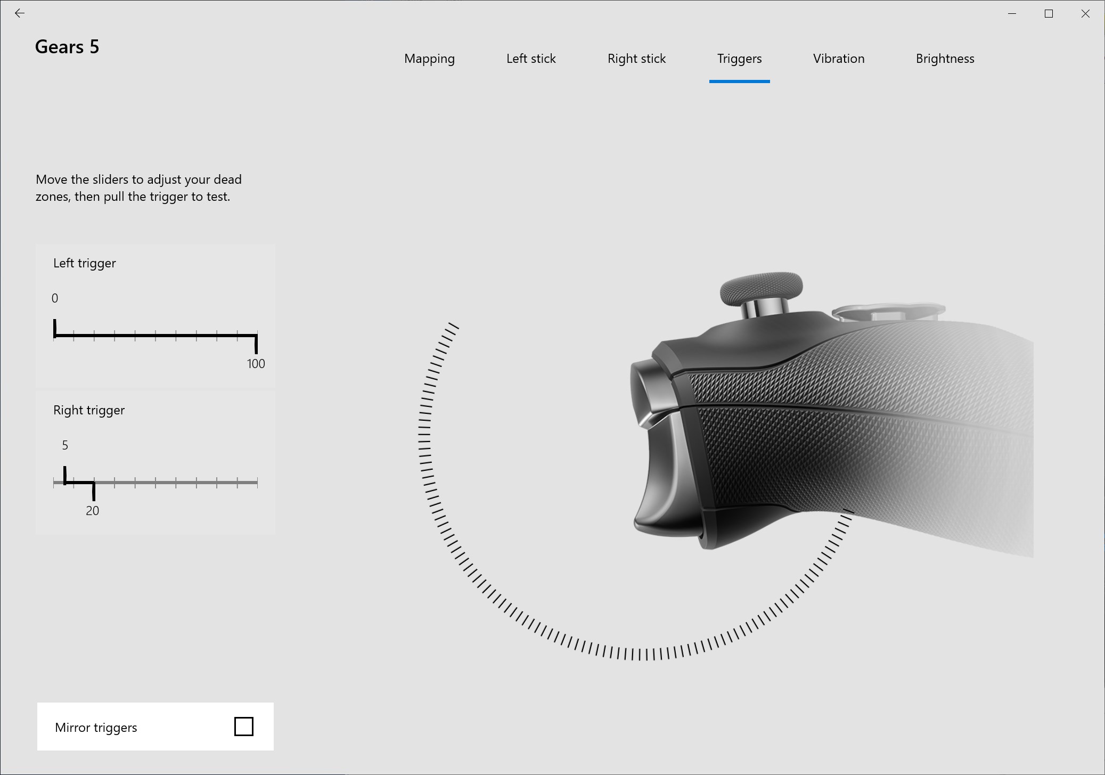Open the Right stick settings tab
This screenshot has height=775, width=1105.
pyautogui.click(x=636, y=59)
